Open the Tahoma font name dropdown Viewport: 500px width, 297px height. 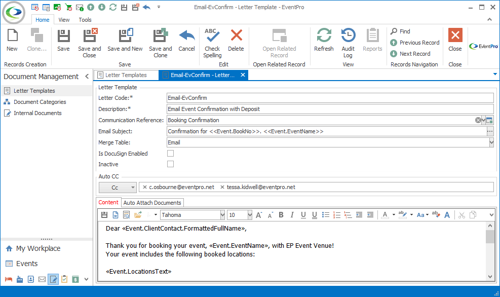222,215
